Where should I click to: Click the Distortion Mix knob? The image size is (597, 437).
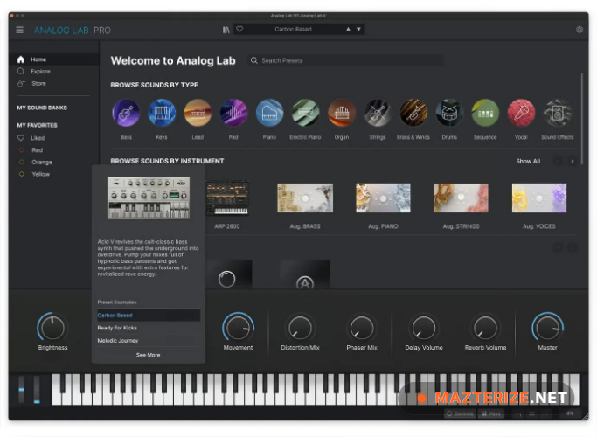point(300,328)
